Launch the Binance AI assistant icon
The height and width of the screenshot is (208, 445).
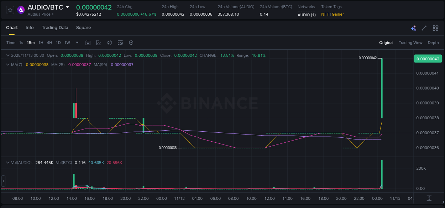(413, 28)
